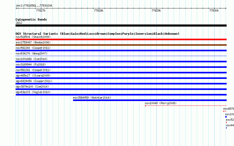Select the brown esv2759067 (Redon2006) complex bar
The width and height of the screenshot is (234, 146).
coord(121,45)
